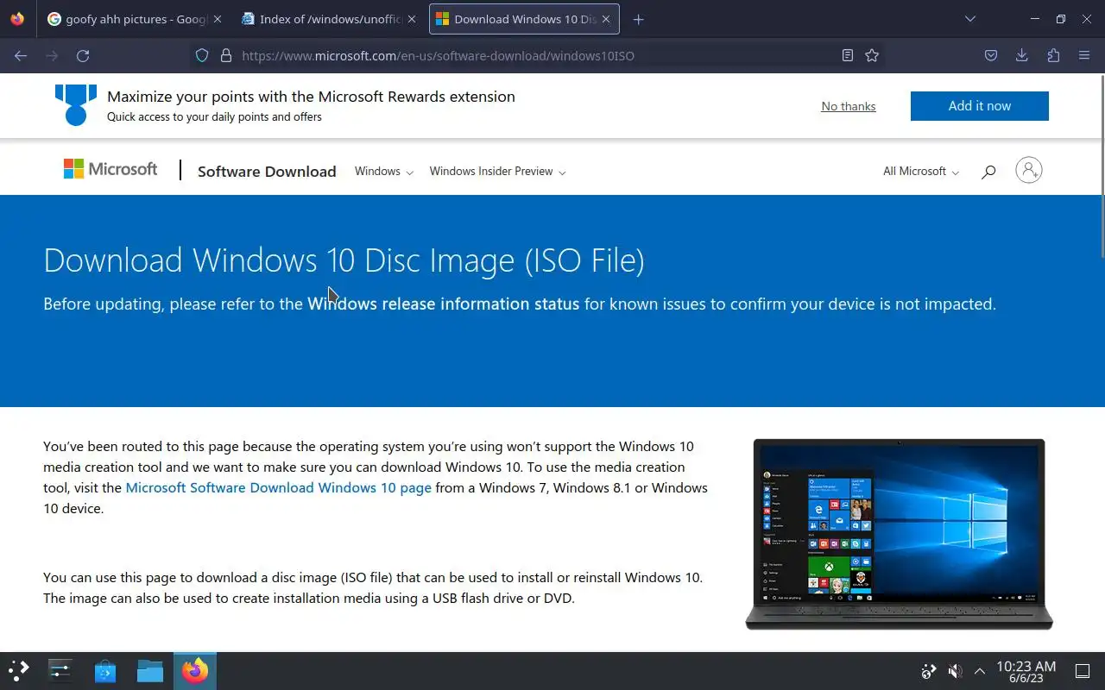Click the Download Windows 10 Disc Image heading

pos(344,260)
